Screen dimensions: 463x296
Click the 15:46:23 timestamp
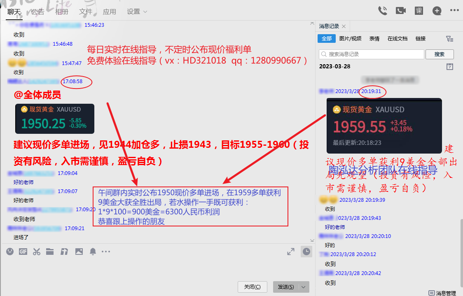pos(94,25)
